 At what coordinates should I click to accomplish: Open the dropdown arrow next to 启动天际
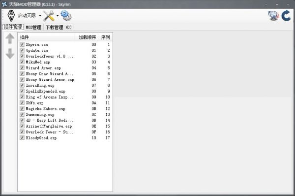[40, 16]
